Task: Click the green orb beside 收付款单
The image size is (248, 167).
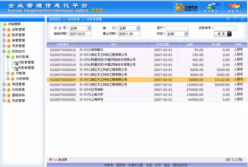Action: point(12,57)
